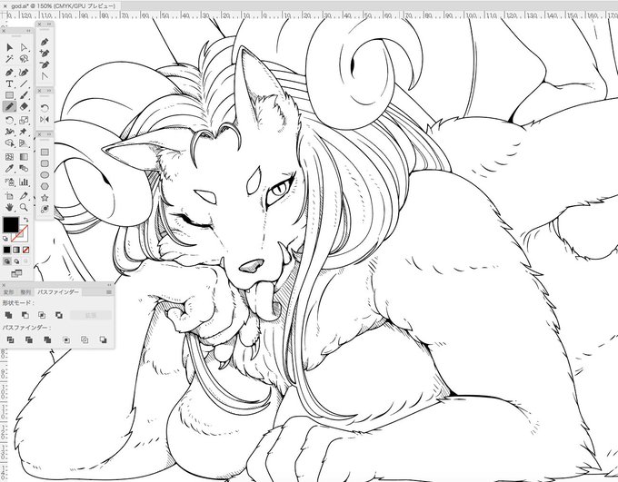Select the Shape Builder tool
The image size is (618, 482).
coord(10,143)
